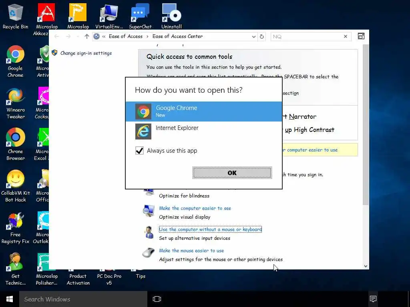Screen dimensions: 410x307
Task: Launch the SuperChat desktop shortcut
Action: [x=140, y=16]
